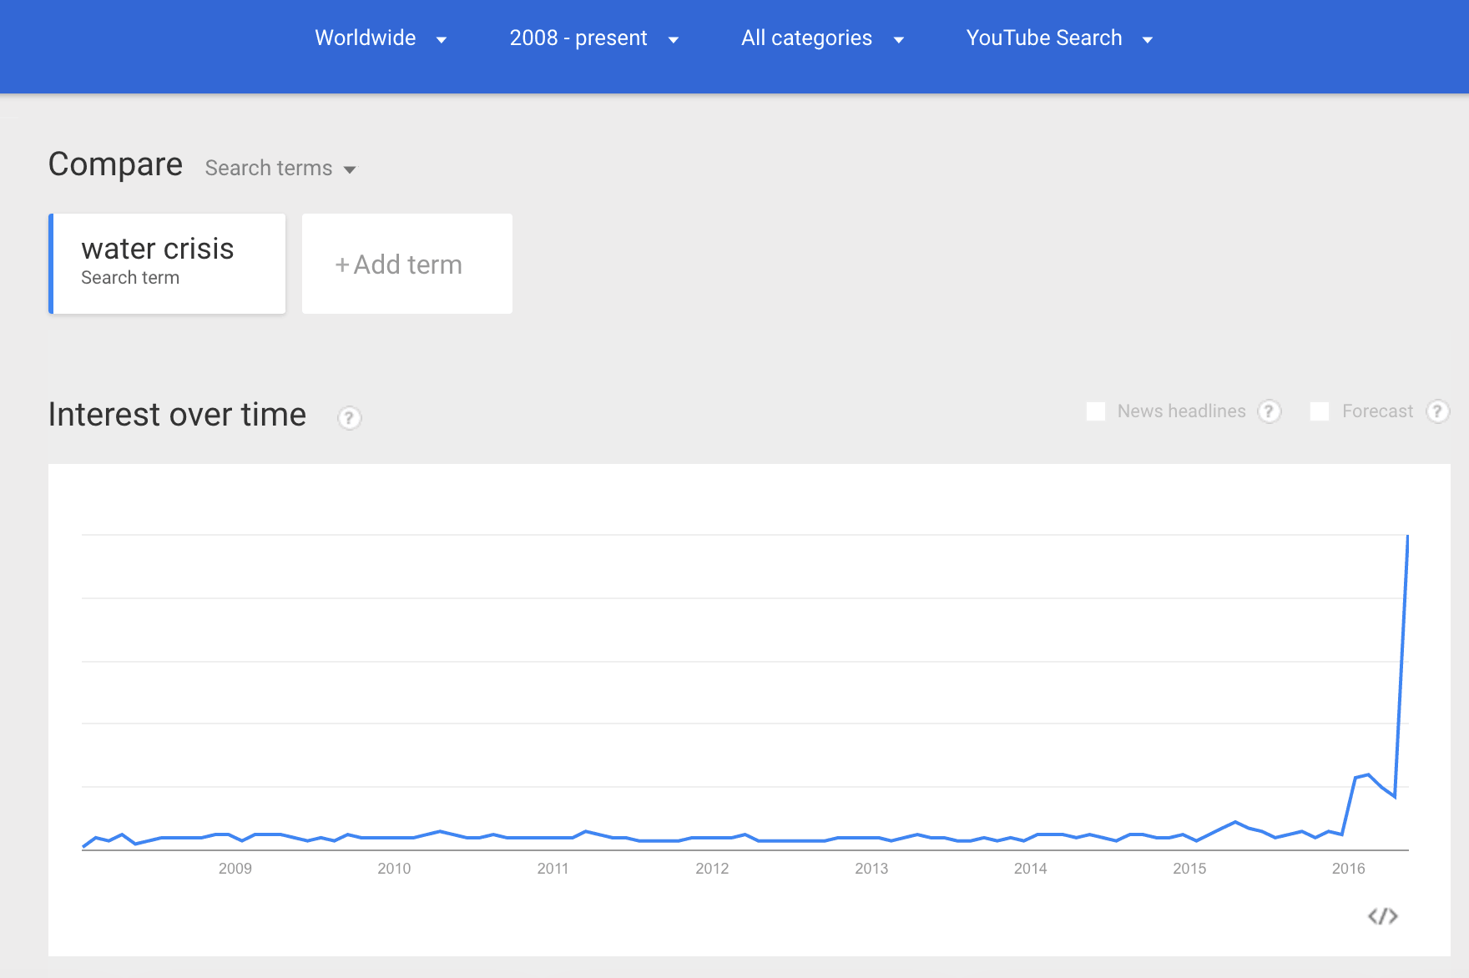Click the 2010 label on the time axis
The height and width of the screenshot is (978, 1469).
point(394,869)
